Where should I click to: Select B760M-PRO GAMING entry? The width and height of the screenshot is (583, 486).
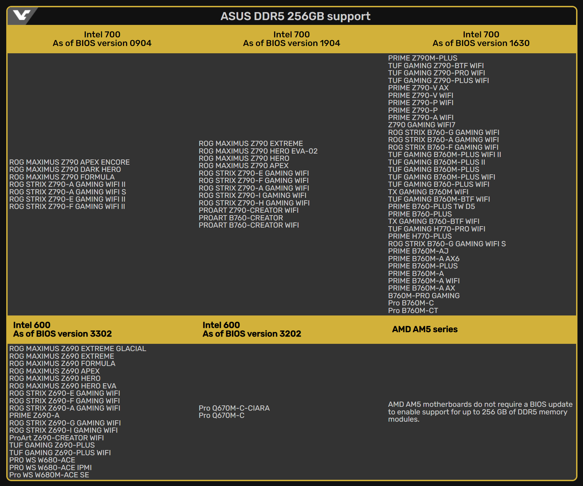(424, 296)
